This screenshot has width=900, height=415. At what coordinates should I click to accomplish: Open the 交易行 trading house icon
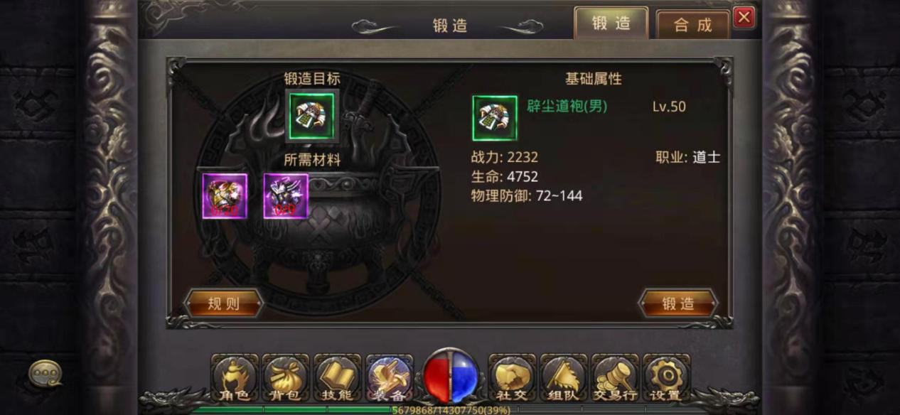[x=615, y=378]
